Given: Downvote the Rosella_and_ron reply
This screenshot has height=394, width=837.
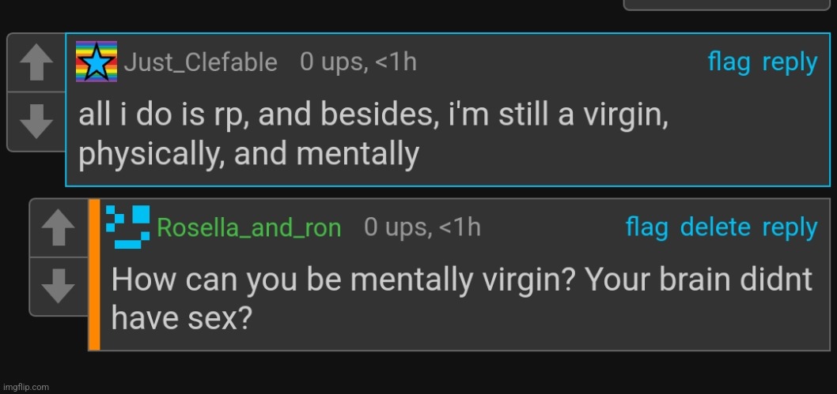Looking at the screenshot, I should tap(59, 287).
